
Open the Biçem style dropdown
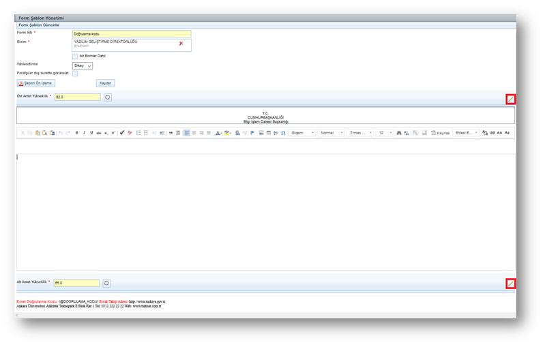[x=302, y=133]
